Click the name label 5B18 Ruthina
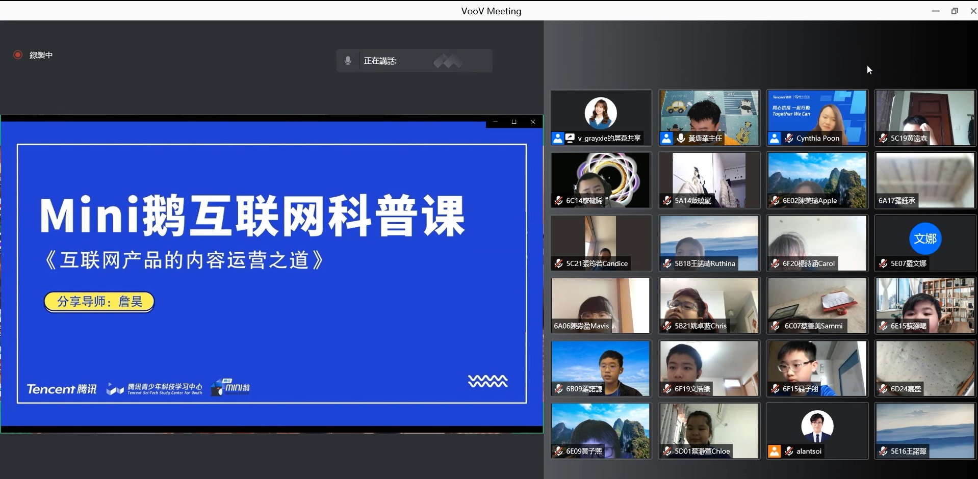Image resolution: width=978 pixels, height=479 pixels. coord(705,263)
